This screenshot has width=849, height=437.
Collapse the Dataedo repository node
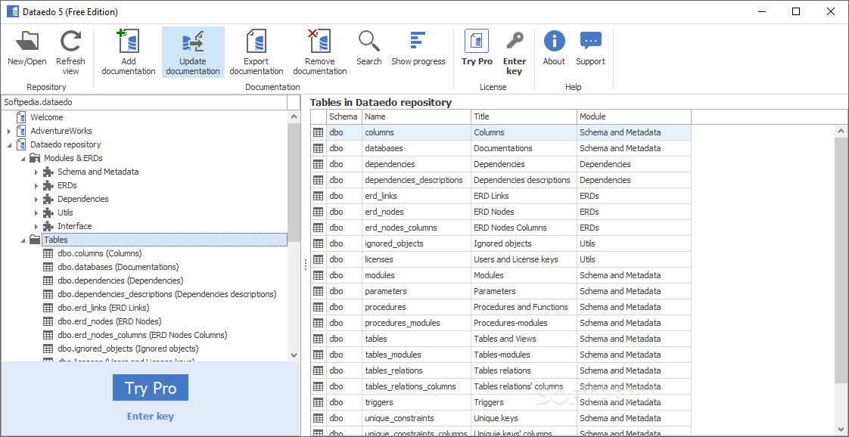[9, 145]
